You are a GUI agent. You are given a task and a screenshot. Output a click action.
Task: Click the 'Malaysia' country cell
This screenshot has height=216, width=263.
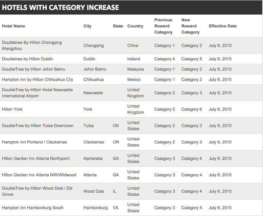coord(135,69)
